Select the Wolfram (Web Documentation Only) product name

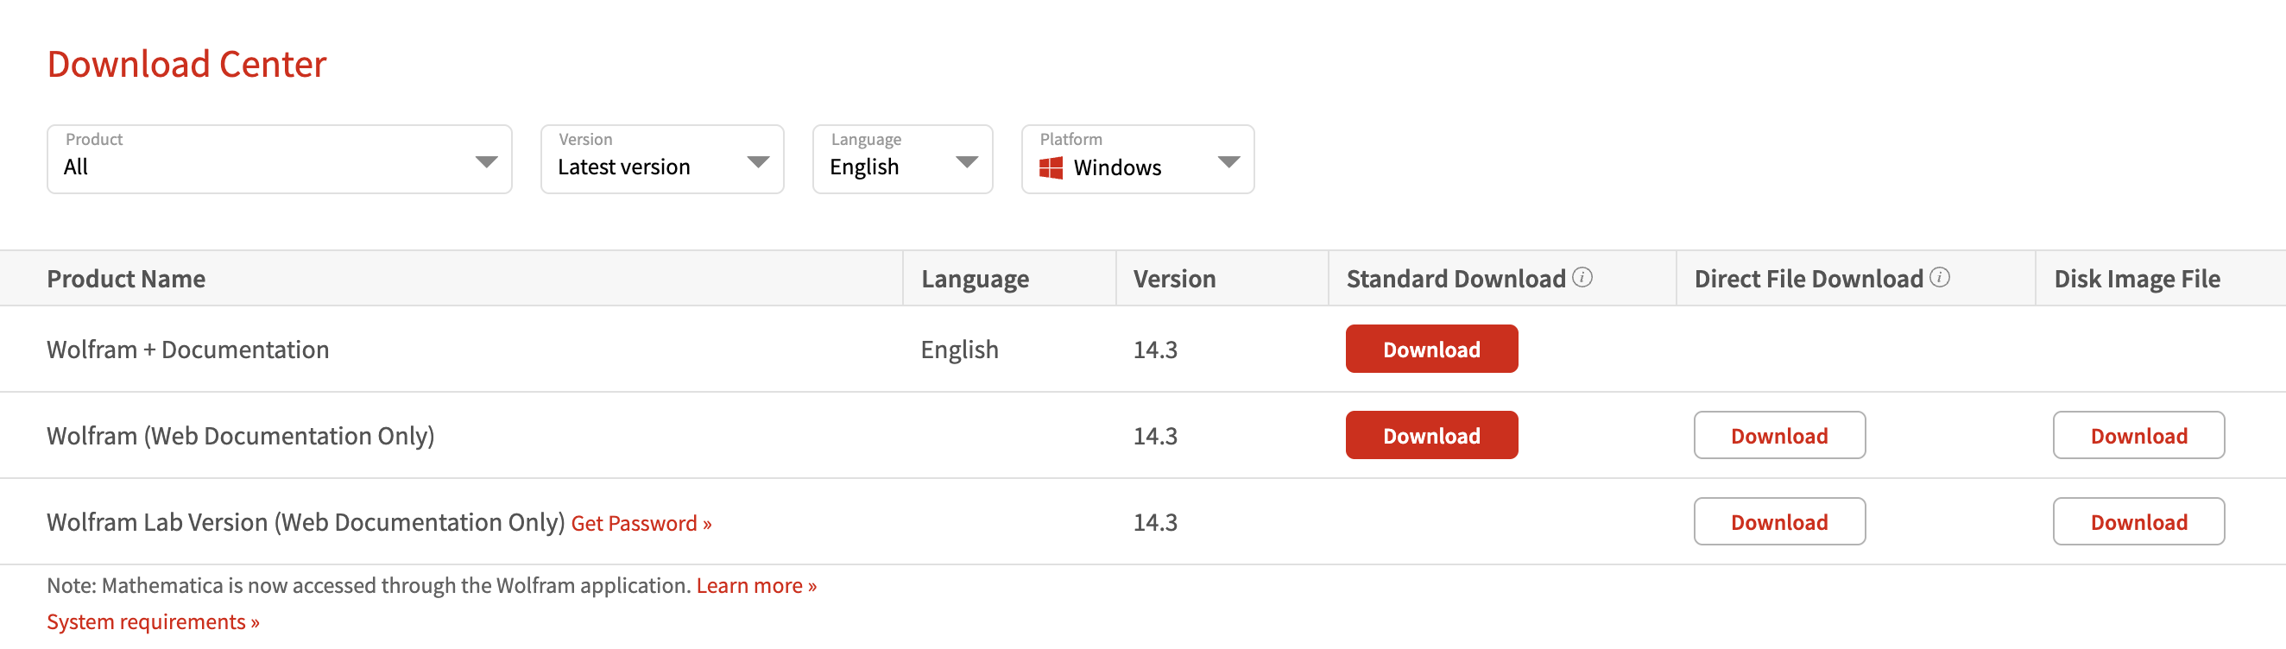tap(241, 436)
